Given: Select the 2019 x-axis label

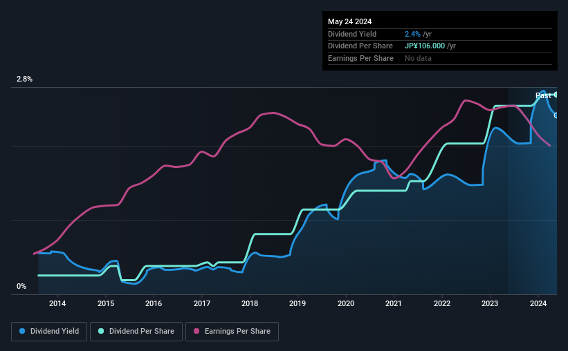Looking at the screenshot, I should click(297, 303).
